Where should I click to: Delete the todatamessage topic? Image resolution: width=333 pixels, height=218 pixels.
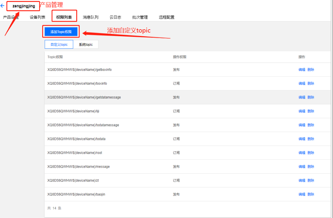pos(311,125)
